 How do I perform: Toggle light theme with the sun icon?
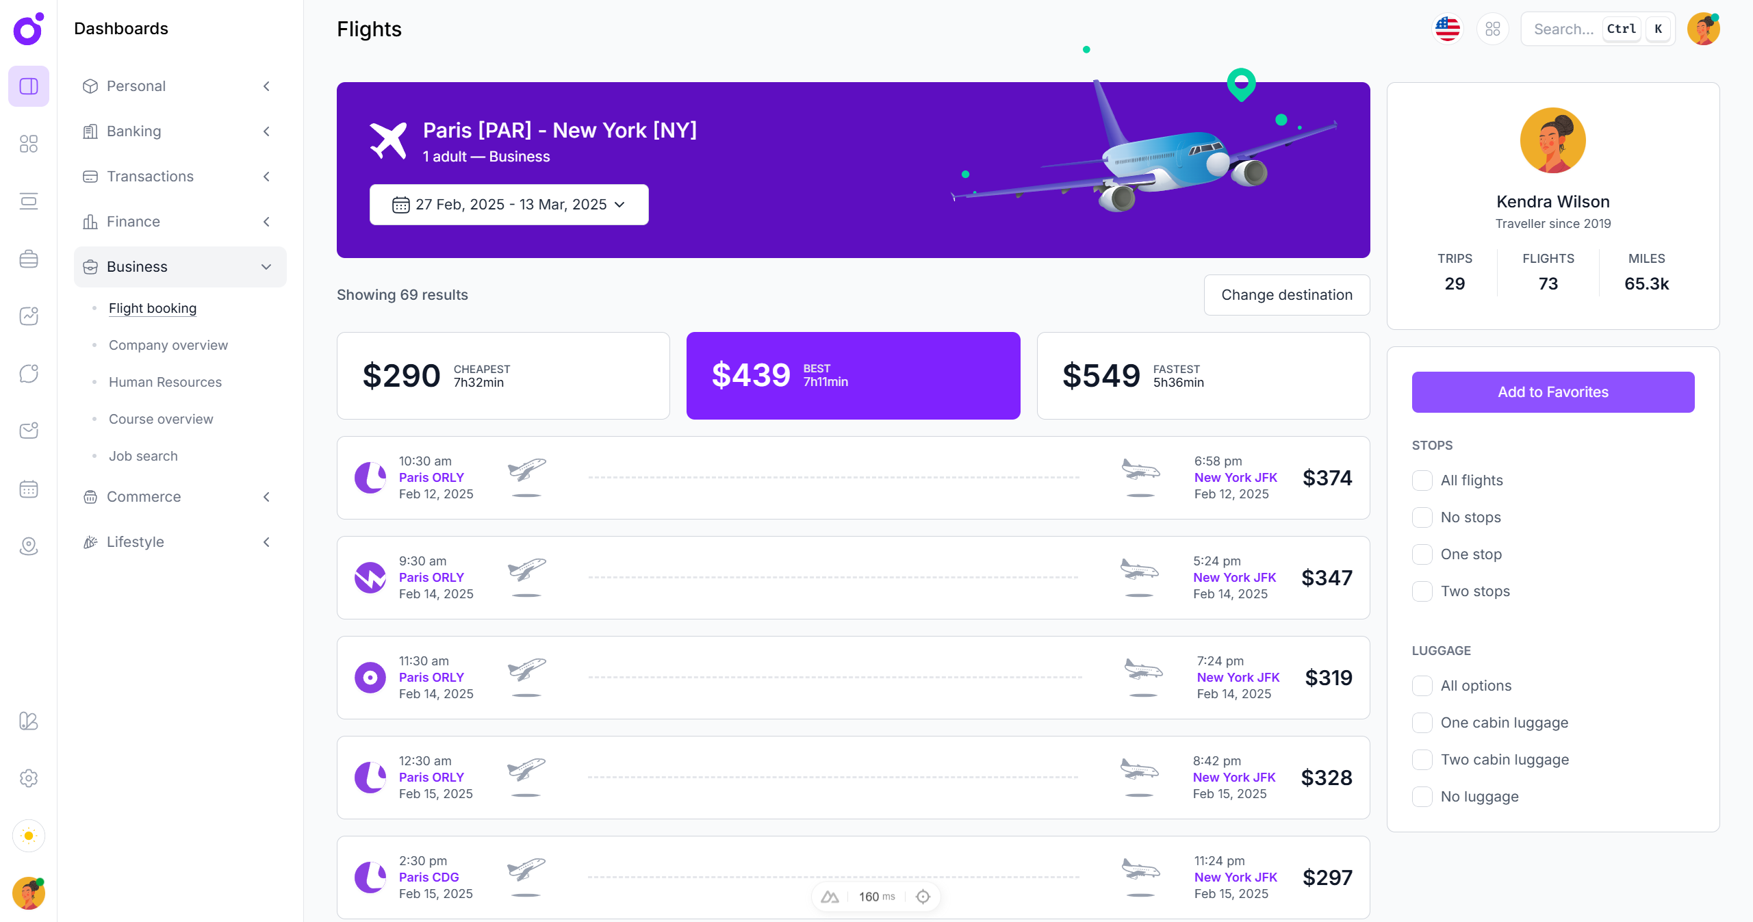coord(28,836)
